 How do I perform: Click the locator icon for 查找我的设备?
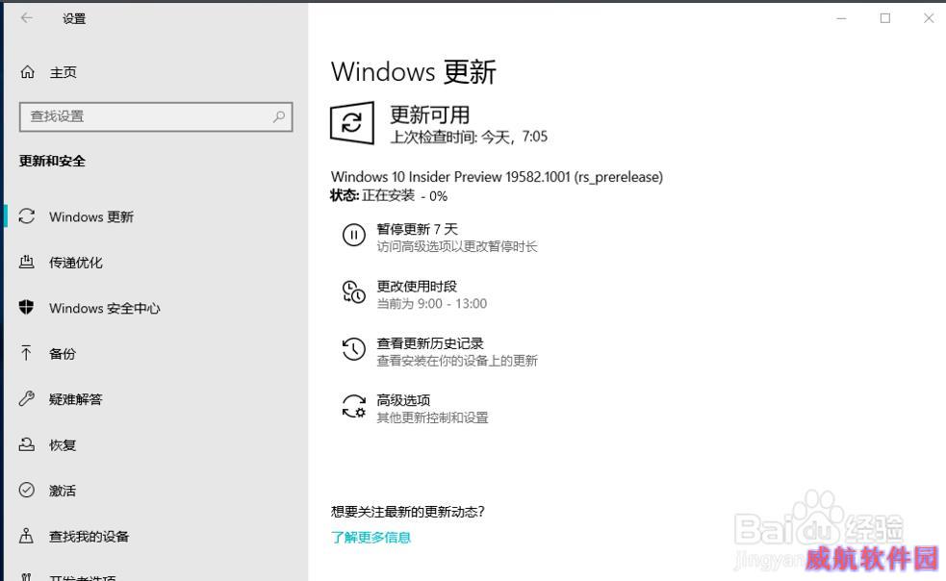tap(26, 536)
